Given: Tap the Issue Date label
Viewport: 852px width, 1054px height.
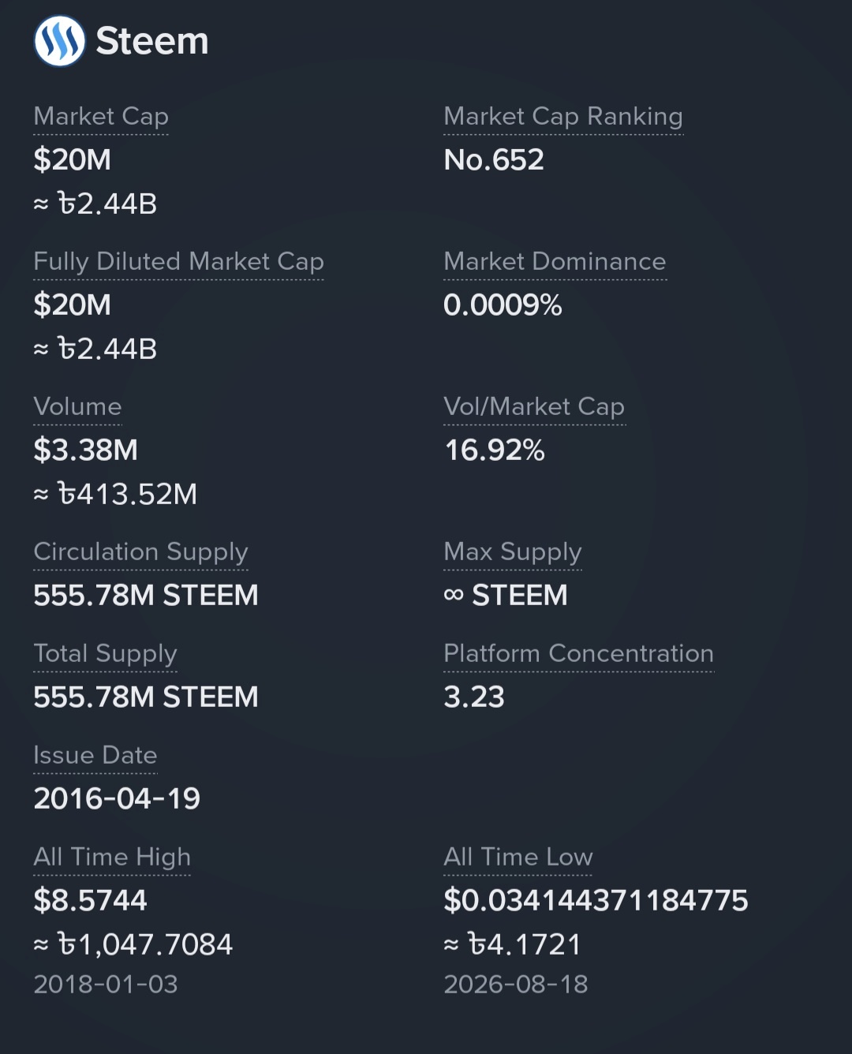Looking at the screenshot, I should pyautogui.click(x=95, y=755).
